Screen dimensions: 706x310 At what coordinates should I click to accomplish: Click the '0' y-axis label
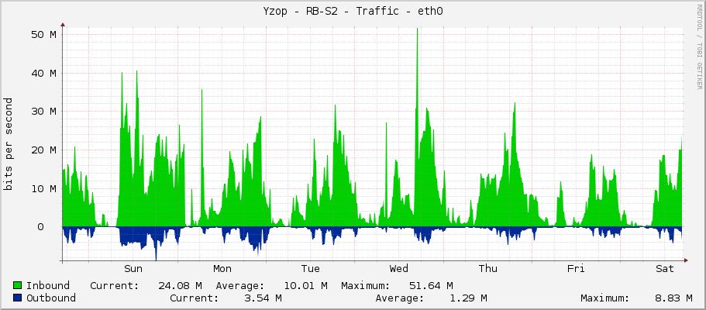click(x=41, y=226)
